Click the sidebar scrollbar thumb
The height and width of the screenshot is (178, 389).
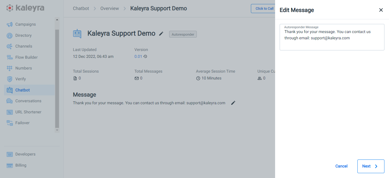(57, 78)
